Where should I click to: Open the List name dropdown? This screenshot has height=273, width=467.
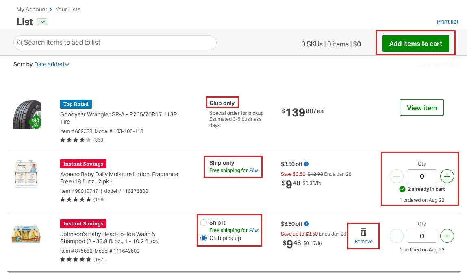(43, 22)
